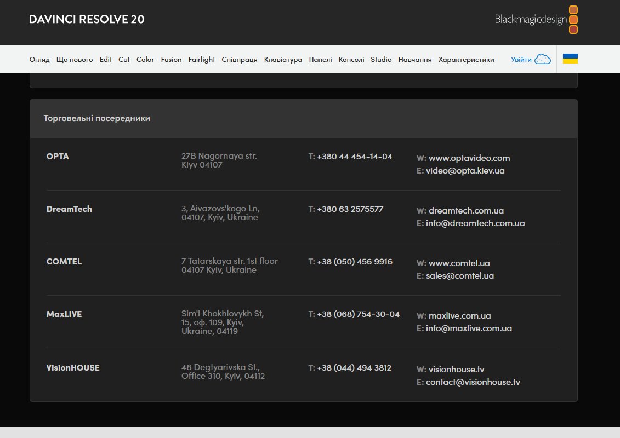
Task: Open the Характеристики menu item
Action: pyautogui.click(x=466, y=60)
